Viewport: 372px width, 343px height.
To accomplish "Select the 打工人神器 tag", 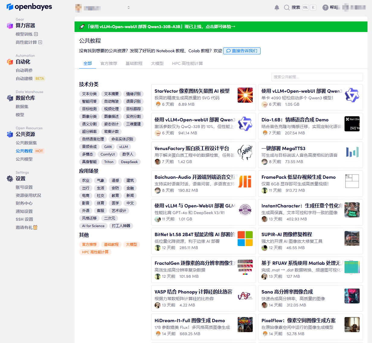I will [121, 226].
